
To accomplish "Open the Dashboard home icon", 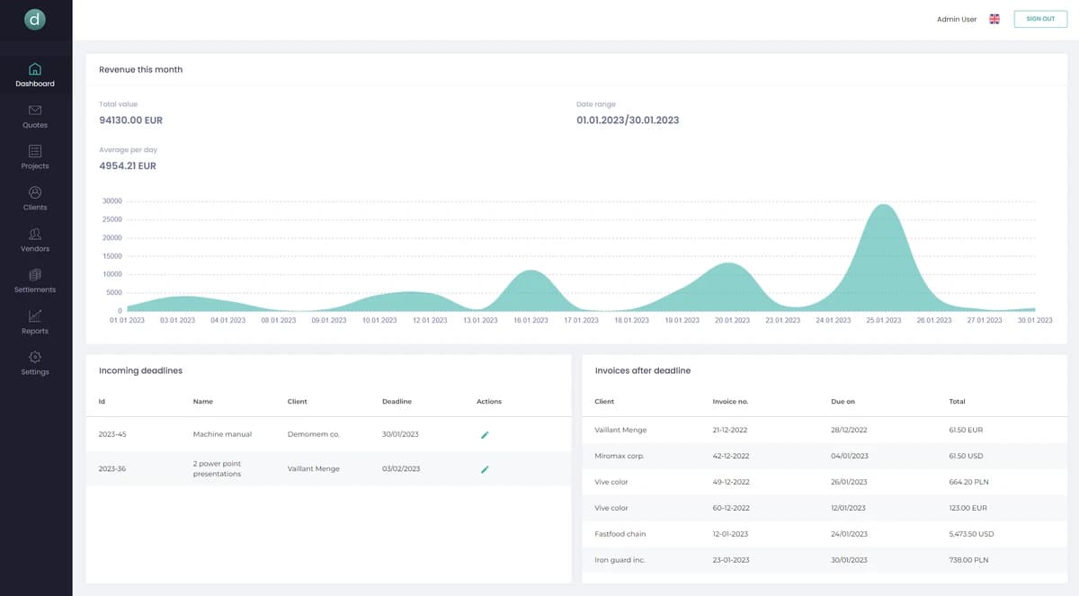I will 34,68.
